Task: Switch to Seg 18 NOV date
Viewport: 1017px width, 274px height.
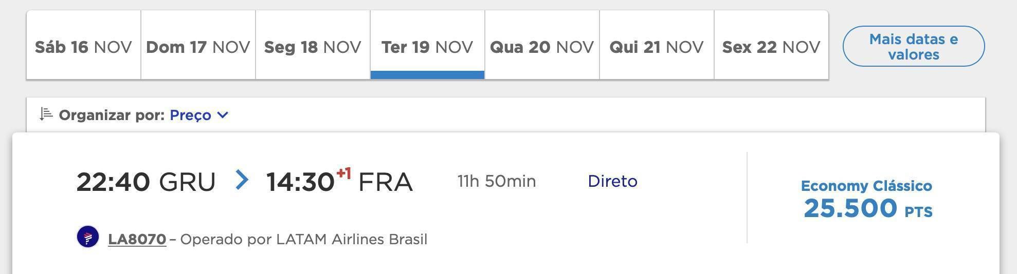Action: coord(313,45)
